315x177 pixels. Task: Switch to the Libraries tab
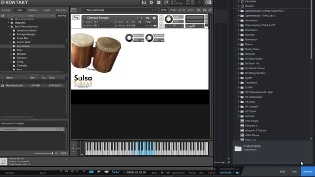point(6,10)
